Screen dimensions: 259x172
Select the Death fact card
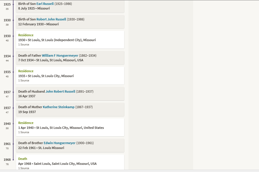[x=70, y=162]
